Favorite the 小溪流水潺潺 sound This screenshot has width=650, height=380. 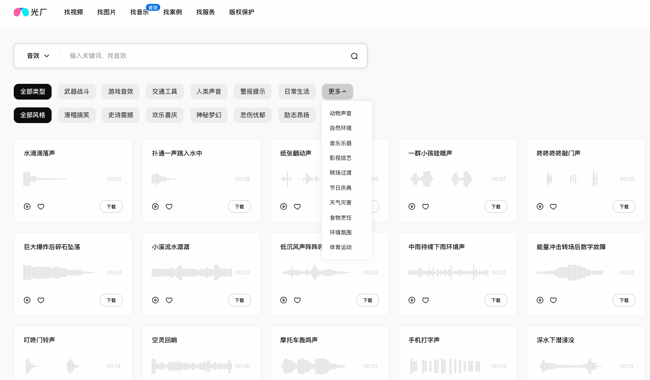169,300
